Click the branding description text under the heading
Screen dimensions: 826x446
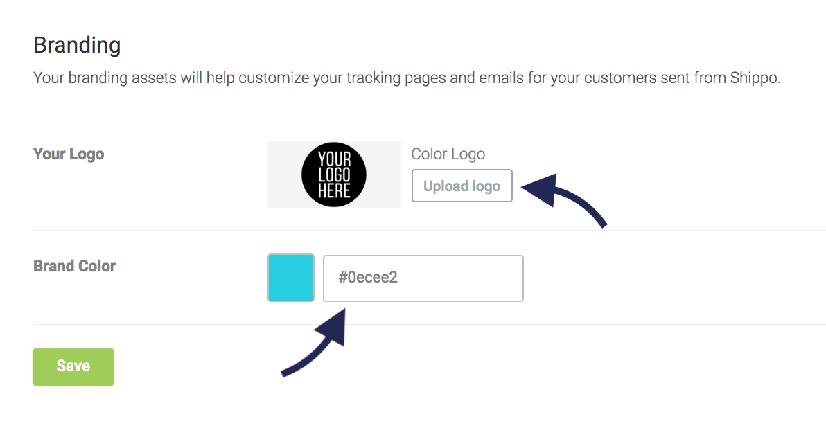click(407, 78)
